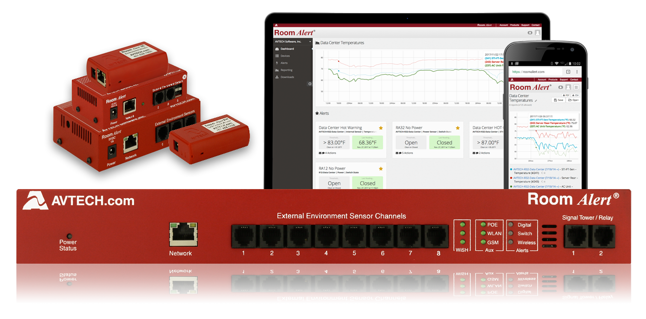Toggle star on Data Center Hot Warning alert
The height and width of the screenshot is (319, 646).
coord(381,128)
